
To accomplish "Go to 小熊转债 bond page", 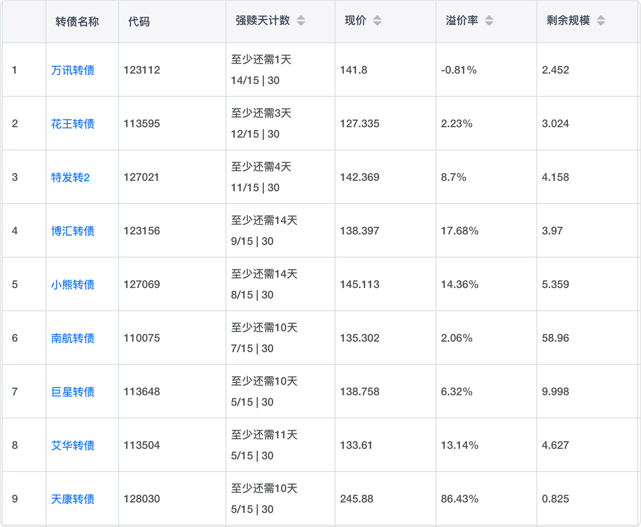I will click(73, 284).
